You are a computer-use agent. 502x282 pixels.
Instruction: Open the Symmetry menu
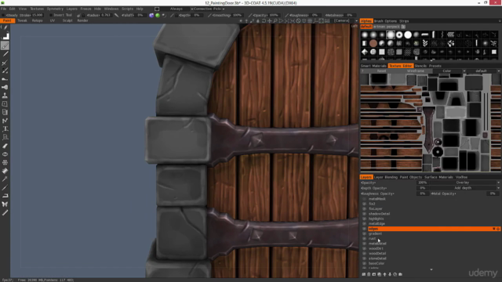pyautogui.click(x=55, y=9)
